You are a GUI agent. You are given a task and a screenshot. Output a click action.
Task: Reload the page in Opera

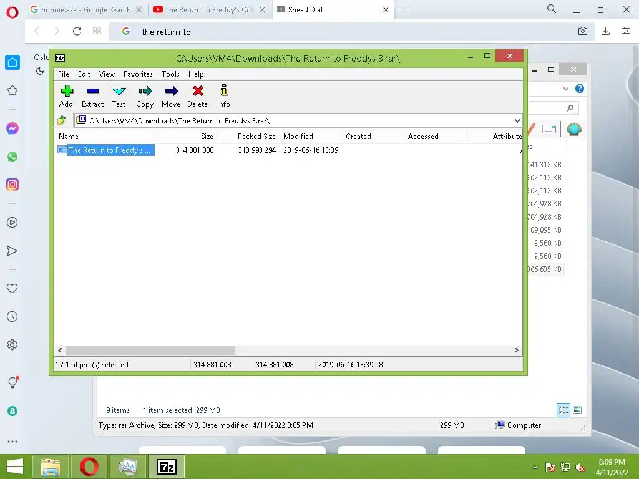77,31
